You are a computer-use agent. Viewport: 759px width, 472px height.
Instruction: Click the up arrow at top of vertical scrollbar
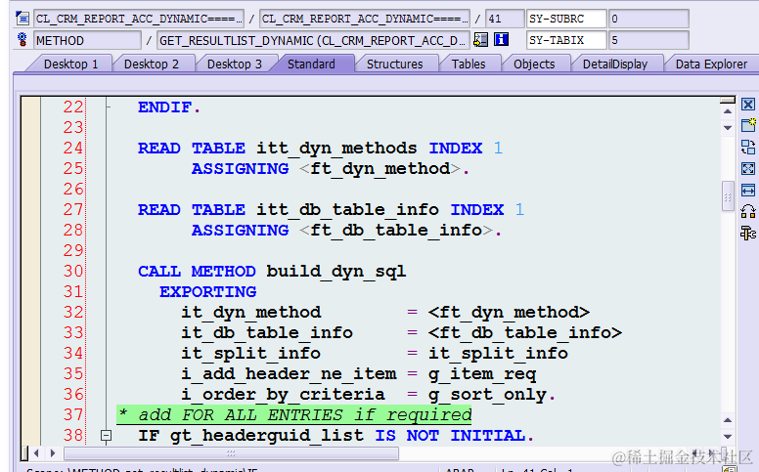click(728, 111)
